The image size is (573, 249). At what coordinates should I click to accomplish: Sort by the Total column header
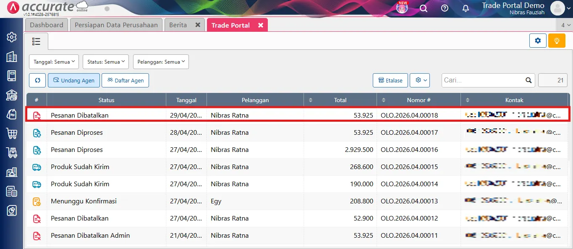(x=340, y=100)
